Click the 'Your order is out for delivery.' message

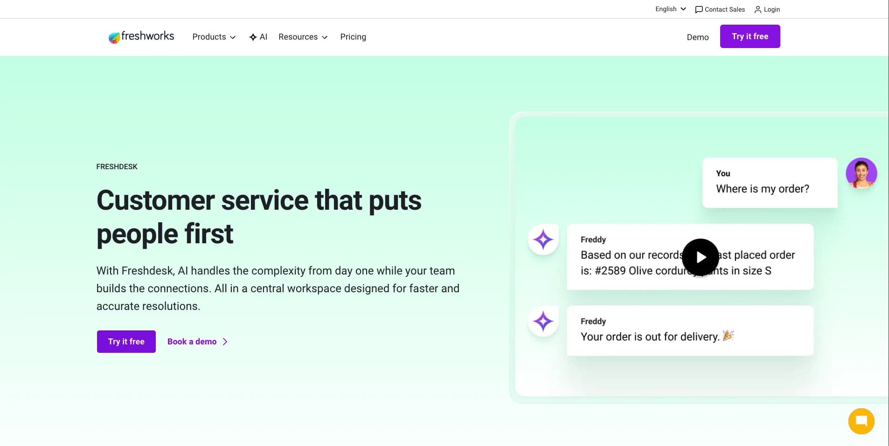point(690,330)
